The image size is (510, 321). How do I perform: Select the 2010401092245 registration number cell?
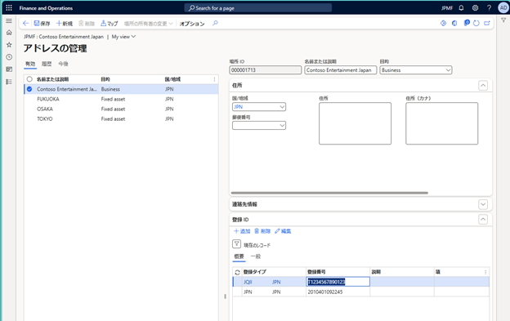click(x=338, y=292)
